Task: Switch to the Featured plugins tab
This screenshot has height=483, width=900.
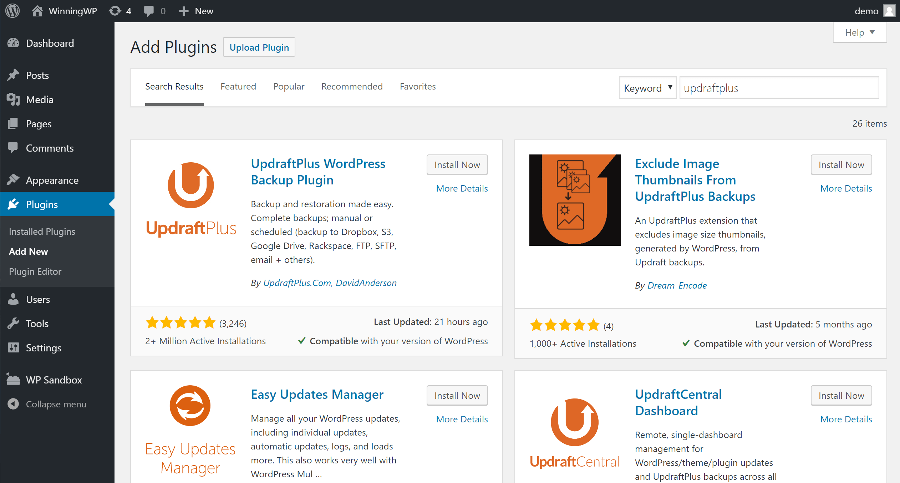Action: [x=238, y=86]
